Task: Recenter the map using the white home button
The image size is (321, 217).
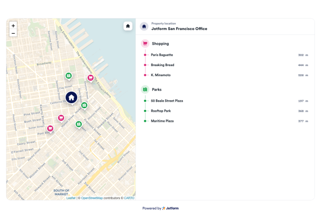Action: pyautogui.click(x=128, y=26)
